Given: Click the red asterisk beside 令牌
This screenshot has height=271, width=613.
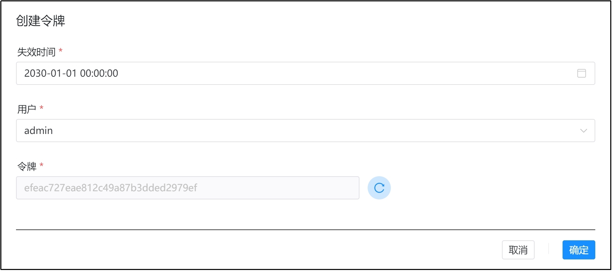Looking at the screenshot, I should [42, 165].
